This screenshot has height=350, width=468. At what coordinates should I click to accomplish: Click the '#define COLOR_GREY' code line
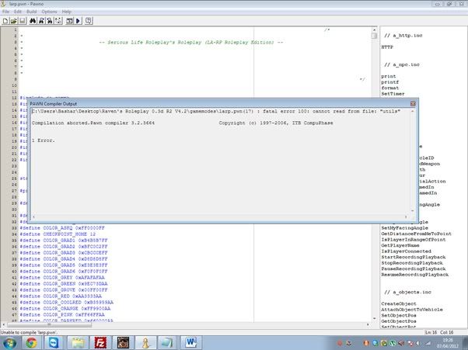pyautogui.click(x=62, y=278)
